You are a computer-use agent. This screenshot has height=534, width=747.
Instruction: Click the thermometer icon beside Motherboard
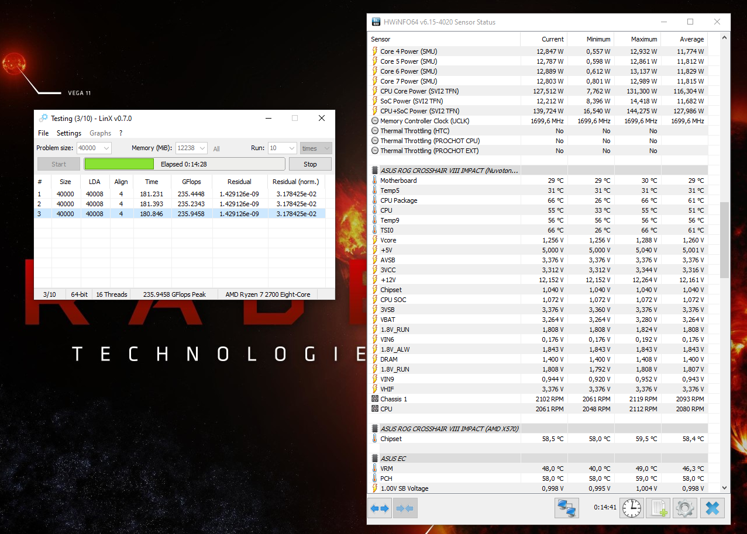(375, 181)
